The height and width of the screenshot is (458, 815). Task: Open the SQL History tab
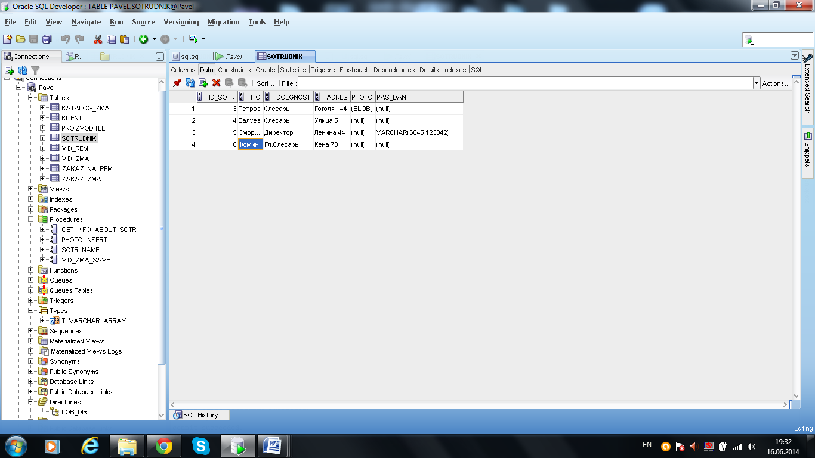(x=200, y=415)
